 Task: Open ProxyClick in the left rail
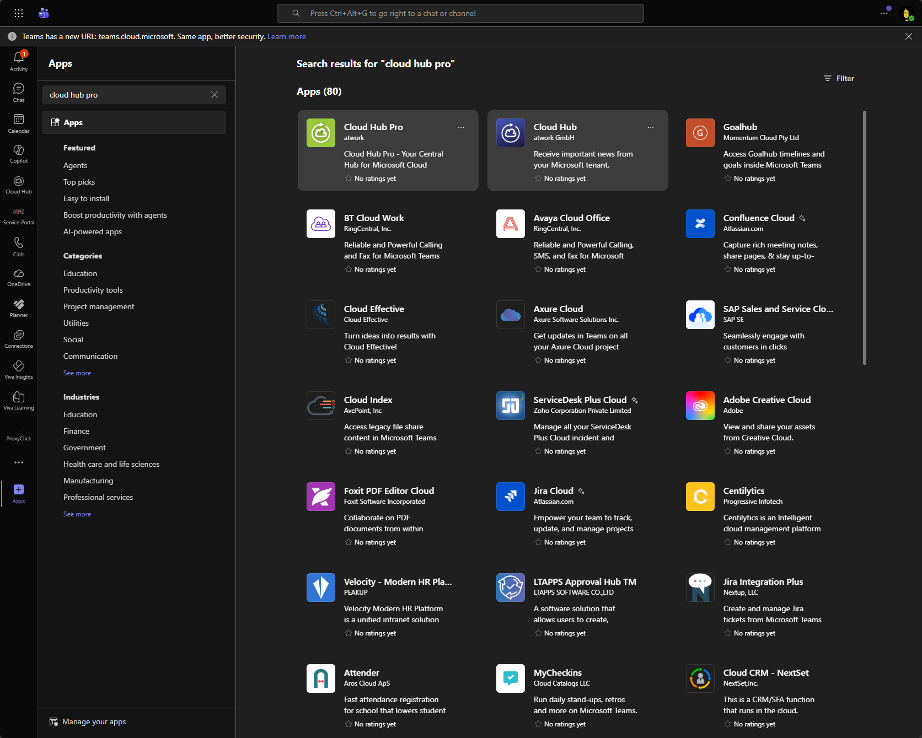tap(19, 432)
